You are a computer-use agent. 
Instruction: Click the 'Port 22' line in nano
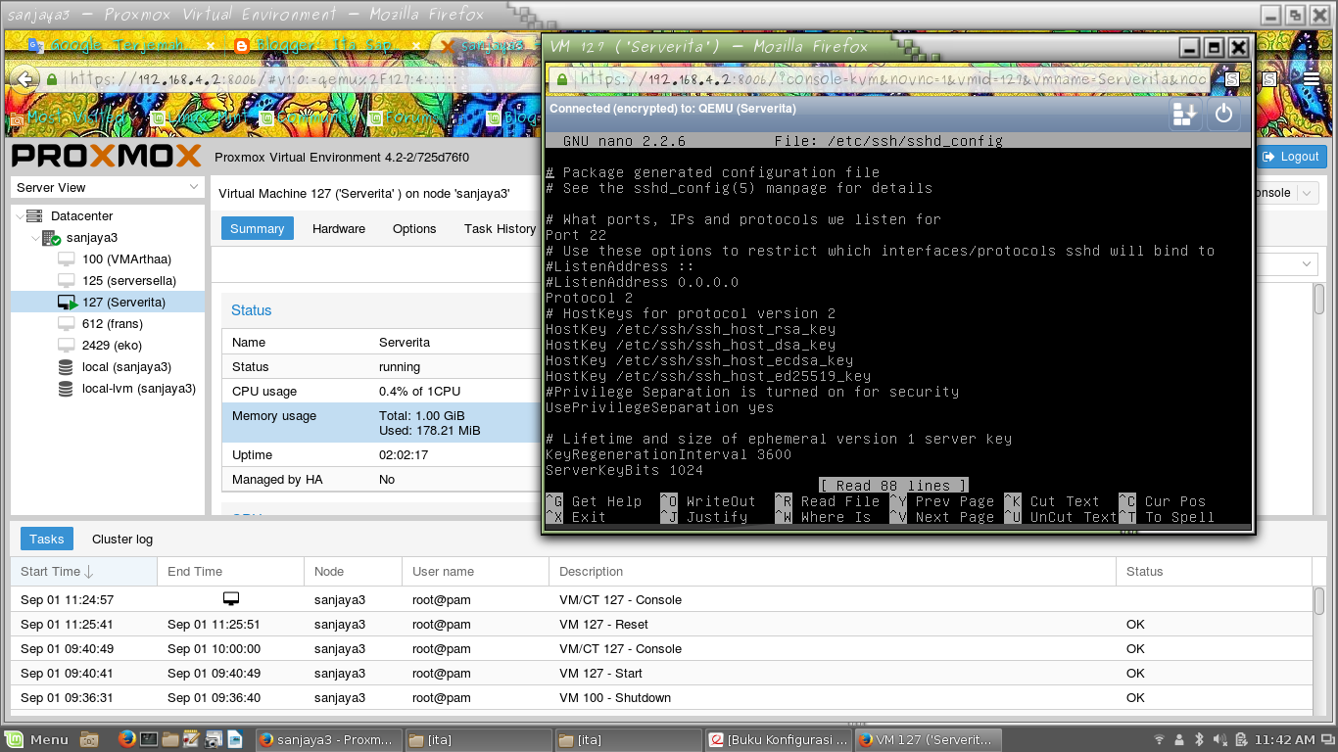(576, 235)
